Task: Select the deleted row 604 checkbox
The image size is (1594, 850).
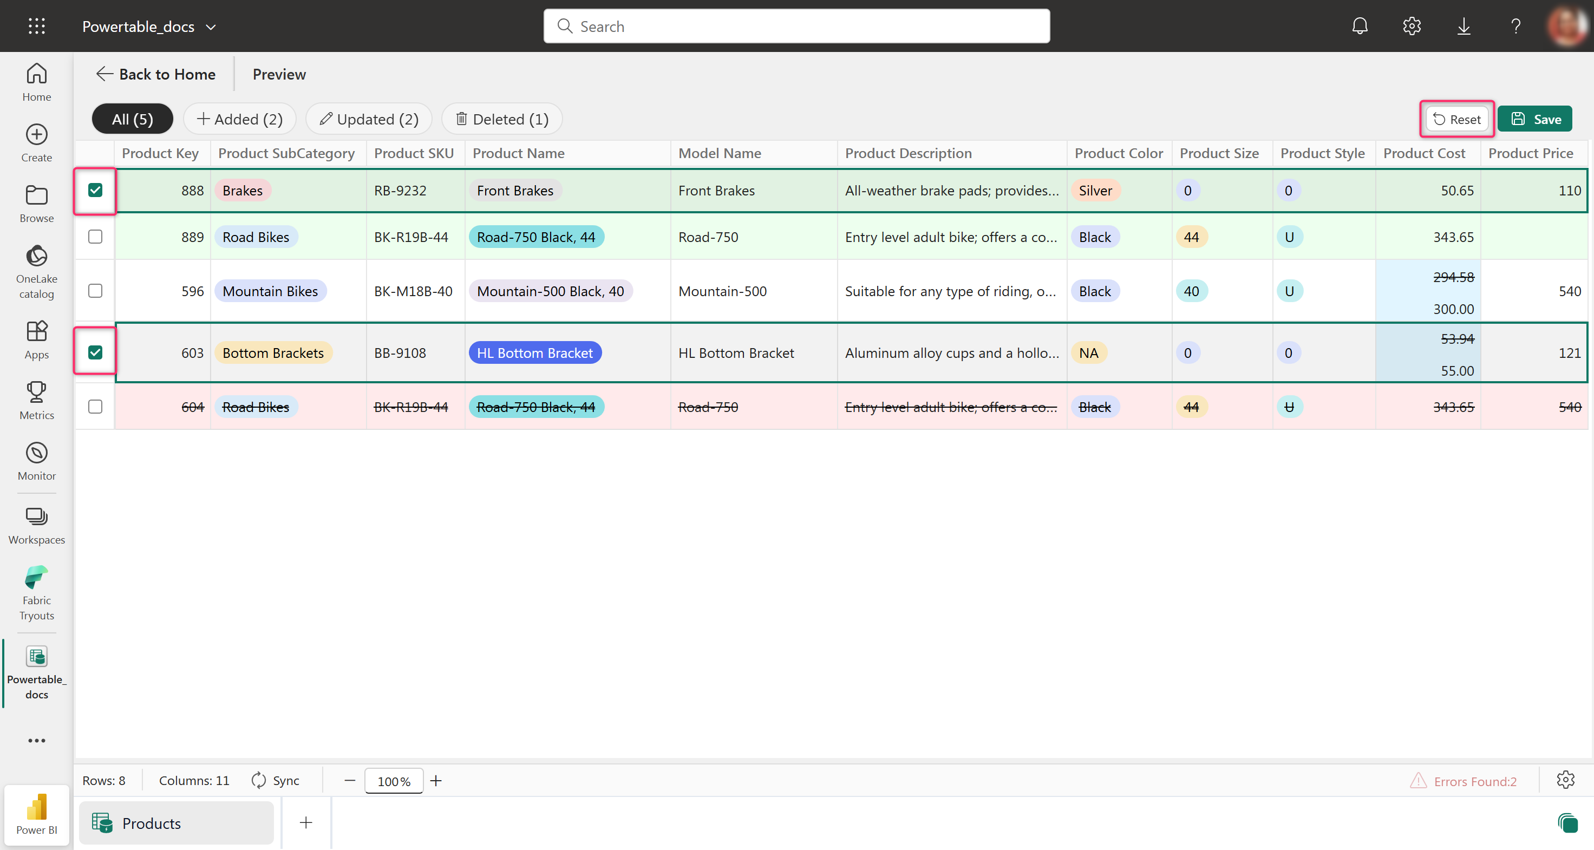Action: coord(95,407)
